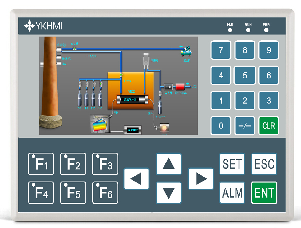Toggle the valve above the N2 cylinder

click(x=87, y=84)
